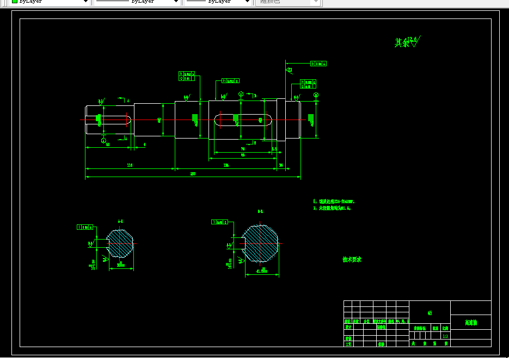The height and width of the screenshot is (358, 509).
Task: Select the datum circle at right shaft end
Action: pyautogui.click(x=316, y=95)
